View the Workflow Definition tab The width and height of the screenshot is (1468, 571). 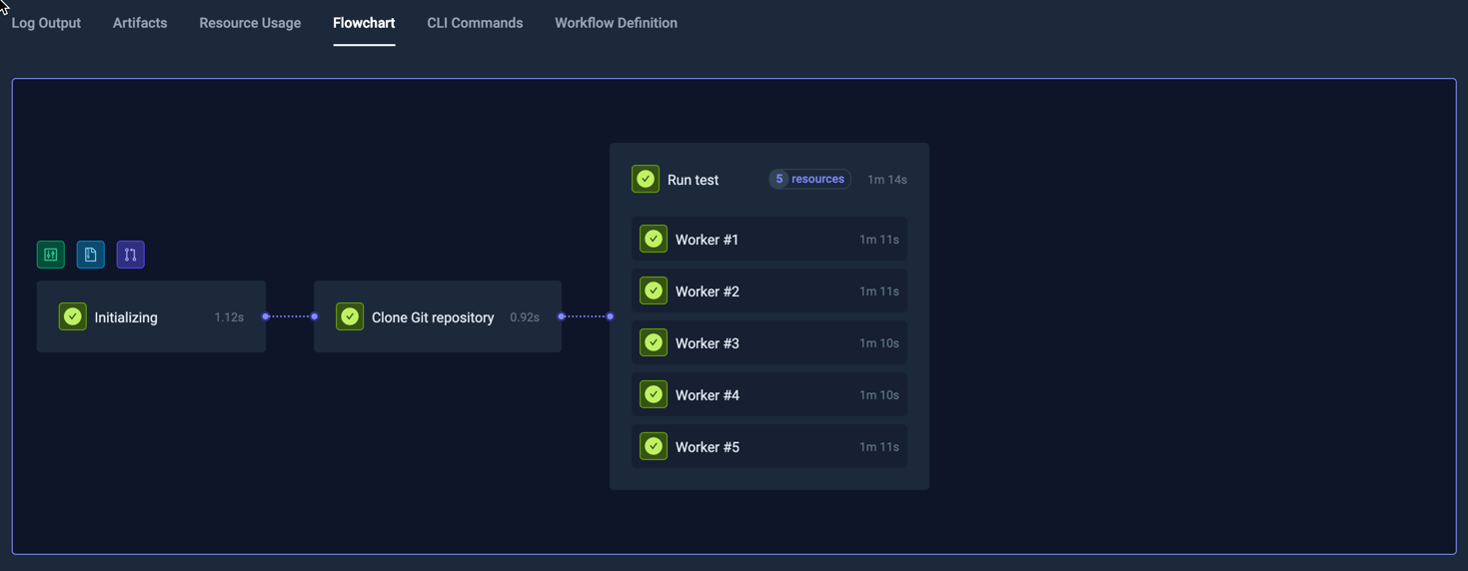pos(616,23)
